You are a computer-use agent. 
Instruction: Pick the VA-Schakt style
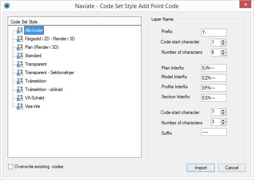(35, 98)
